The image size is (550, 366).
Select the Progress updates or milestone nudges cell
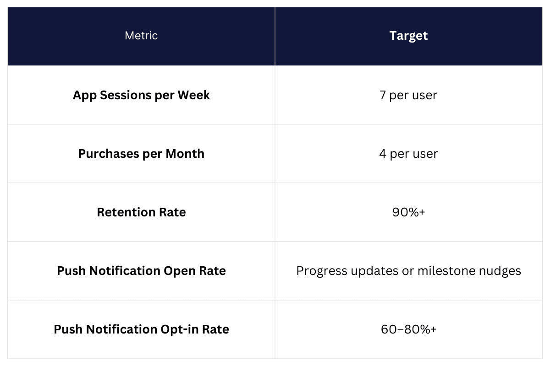pos(408,271)
